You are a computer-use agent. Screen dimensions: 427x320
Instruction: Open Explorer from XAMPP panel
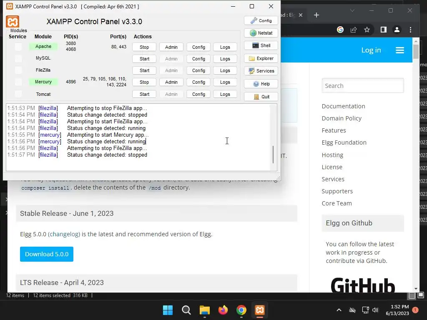(261, 58)
